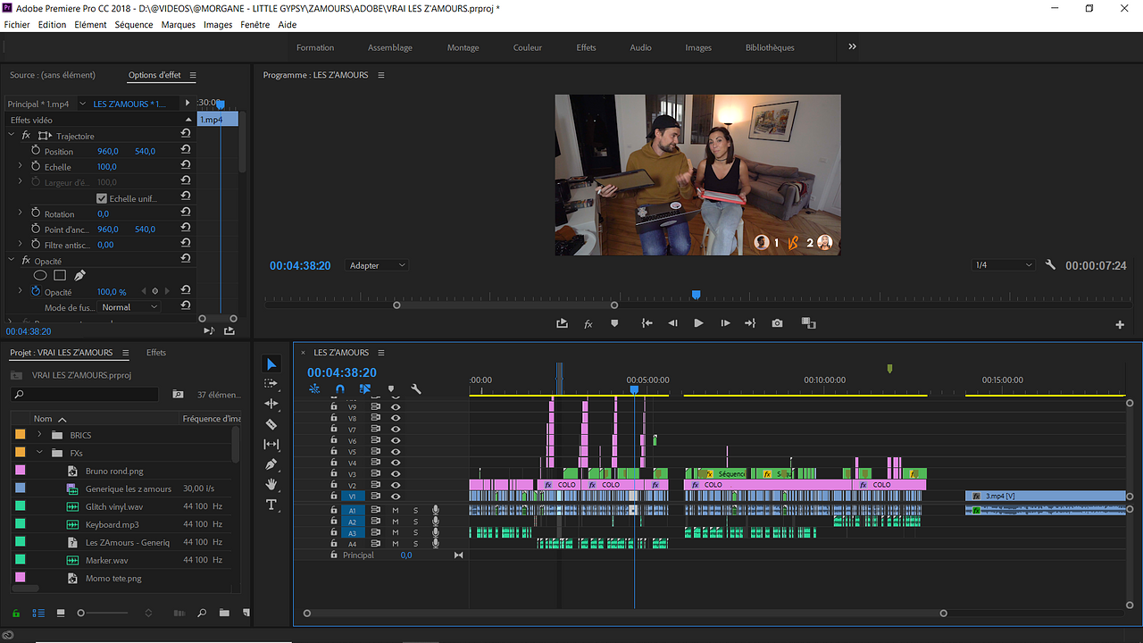Click Go to Out point button
The image size is (1143, 643).
click(x=750, y=323)
